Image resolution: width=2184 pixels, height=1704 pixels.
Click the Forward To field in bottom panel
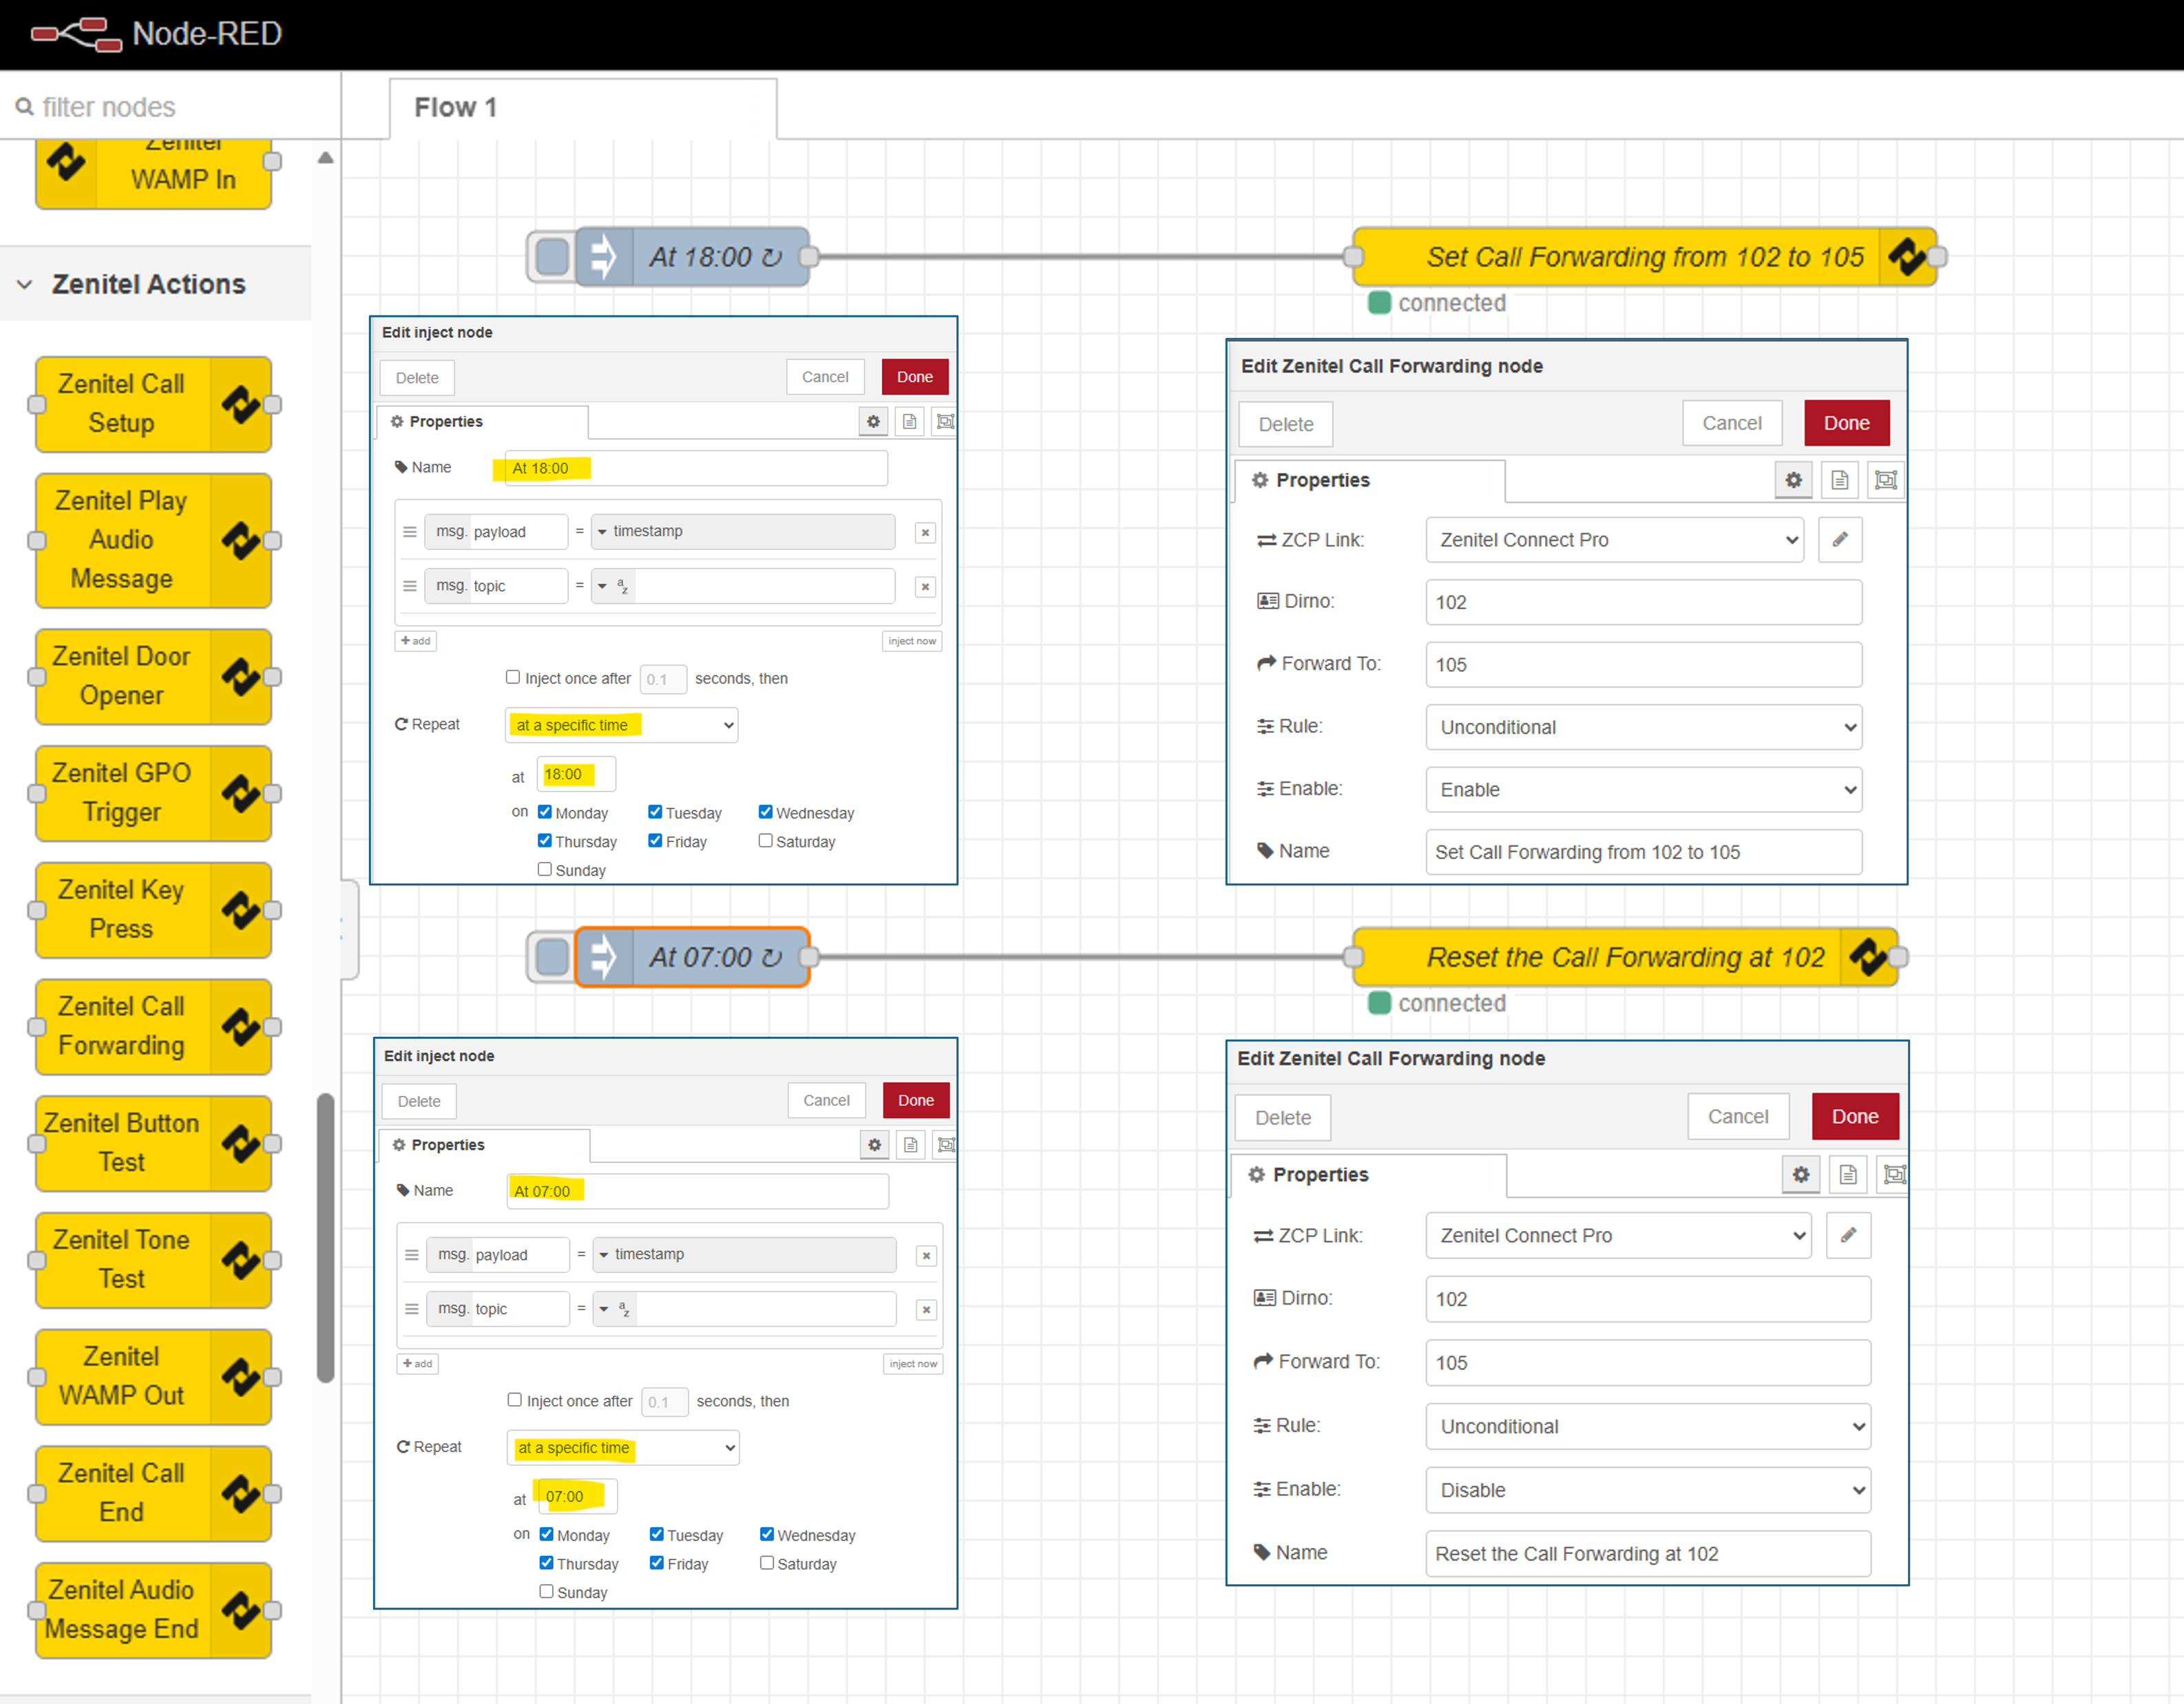(x=1647, y=1363)
